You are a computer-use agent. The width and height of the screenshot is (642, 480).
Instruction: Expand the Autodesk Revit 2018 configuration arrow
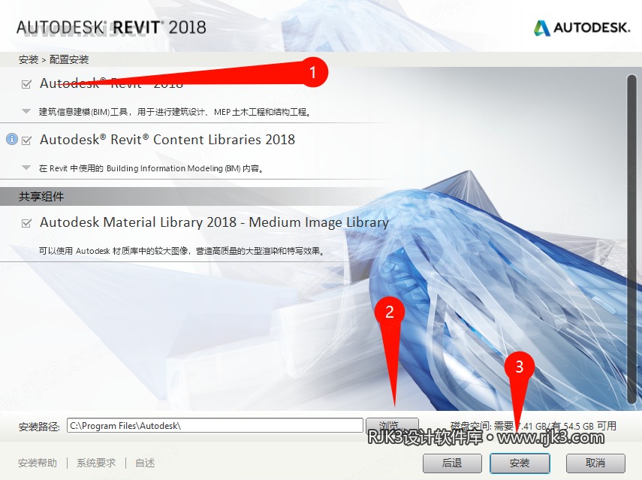coord(26,111)
